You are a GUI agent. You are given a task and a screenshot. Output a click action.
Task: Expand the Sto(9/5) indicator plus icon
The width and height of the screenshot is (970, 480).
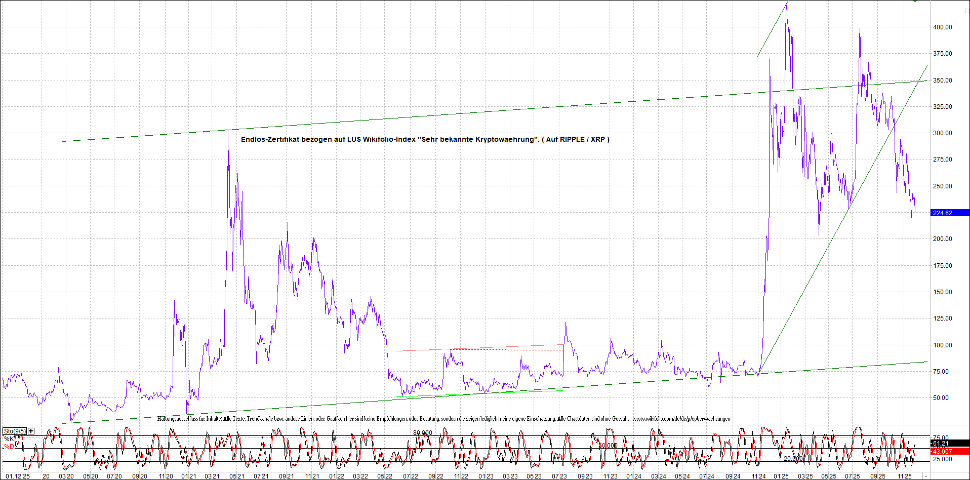point(31,431)
